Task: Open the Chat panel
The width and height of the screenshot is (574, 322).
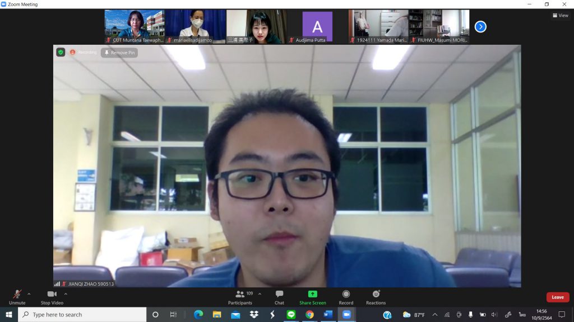Action: pos(279,297)
